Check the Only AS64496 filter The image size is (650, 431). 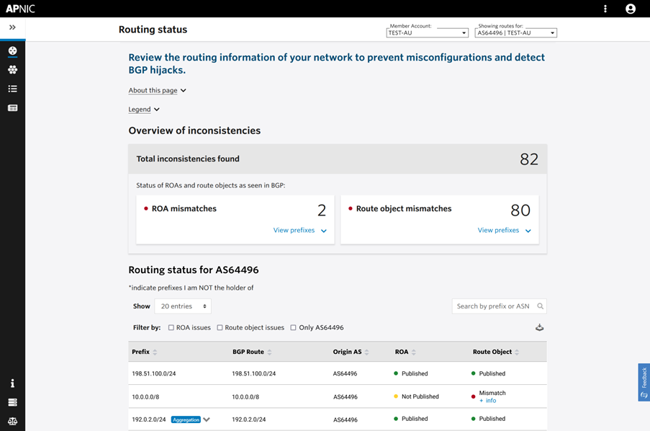[x=293, y=328]
